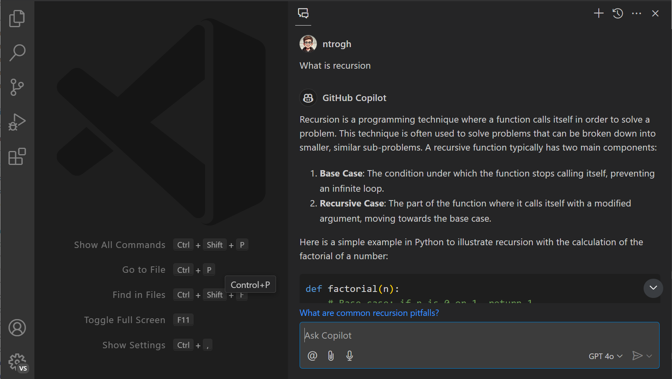Viewport: 672px width, 379px height.
Task: Expand the send button options chevron
Action: 650,356
